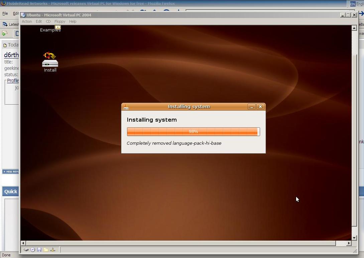Click the New Reply button in Firefox
Screen dimensions: 364x258
[11, 171]
